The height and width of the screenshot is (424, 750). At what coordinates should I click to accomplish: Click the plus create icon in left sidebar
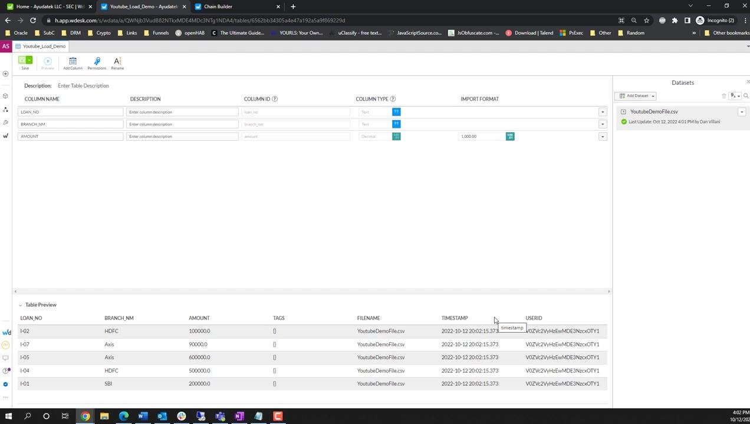point(5,74)
